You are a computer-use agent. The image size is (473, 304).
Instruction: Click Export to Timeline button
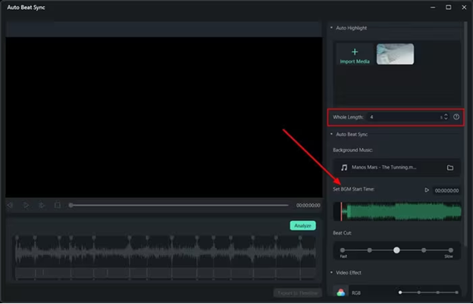(297, 293)
